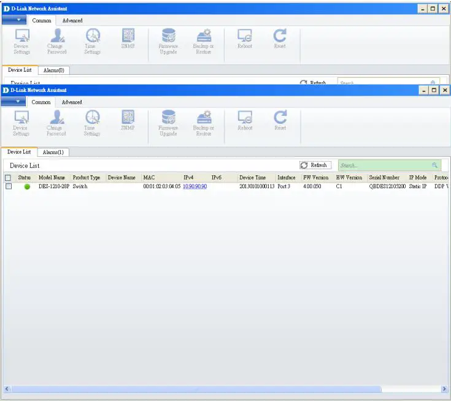Viewport: 451px width, 401px height.
Task: Select Common tab in back window
Action: point(42,20)
